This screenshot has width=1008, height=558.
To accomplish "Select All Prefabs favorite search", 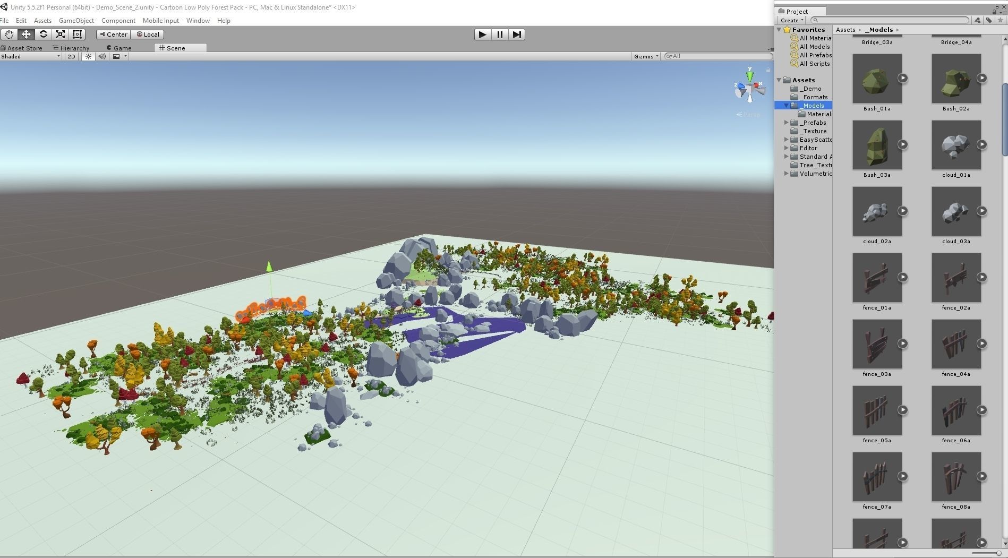I will coord(811,55).
